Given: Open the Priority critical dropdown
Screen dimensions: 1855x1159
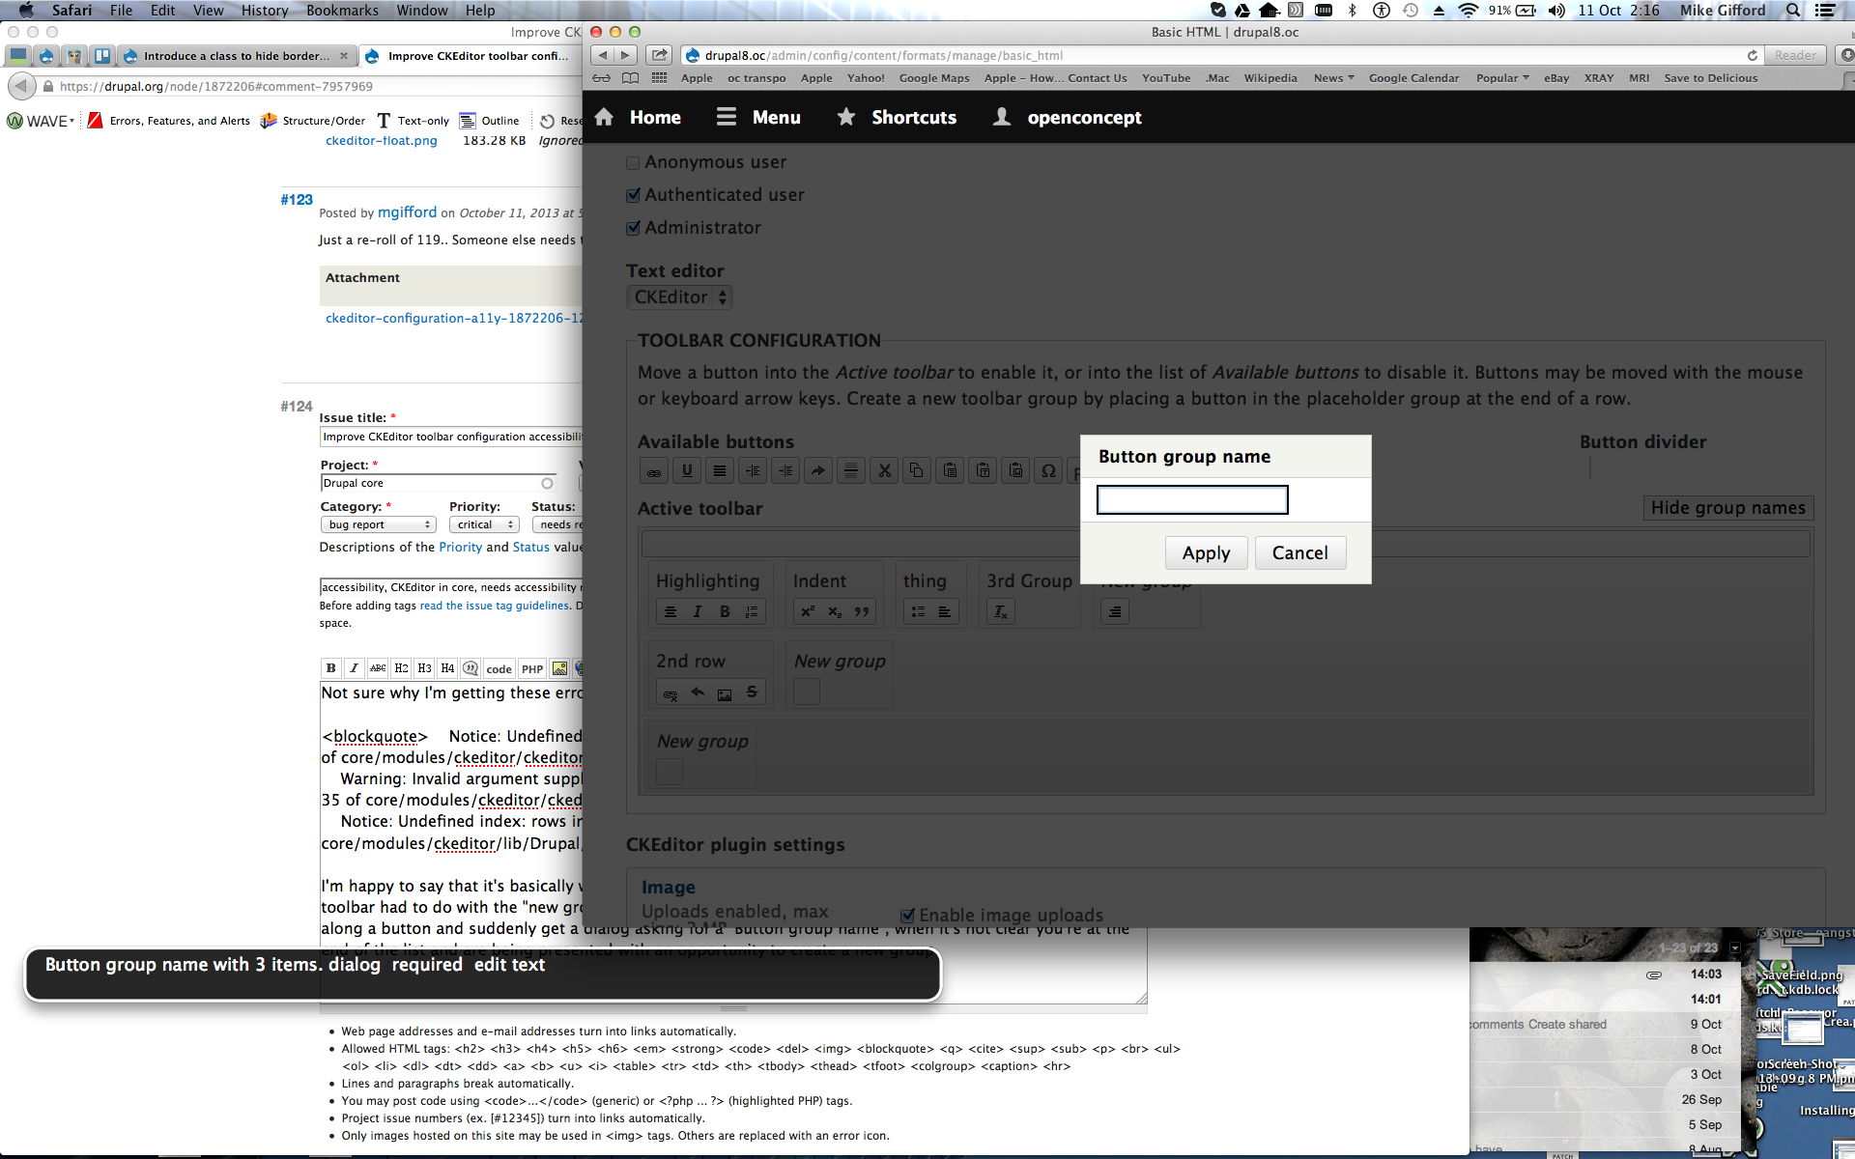Looking at the screenshot, I should [484, 524].
